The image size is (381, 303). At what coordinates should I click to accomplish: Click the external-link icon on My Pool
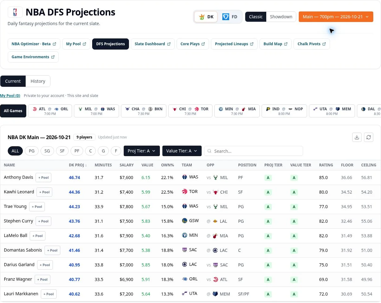[84, 44]
